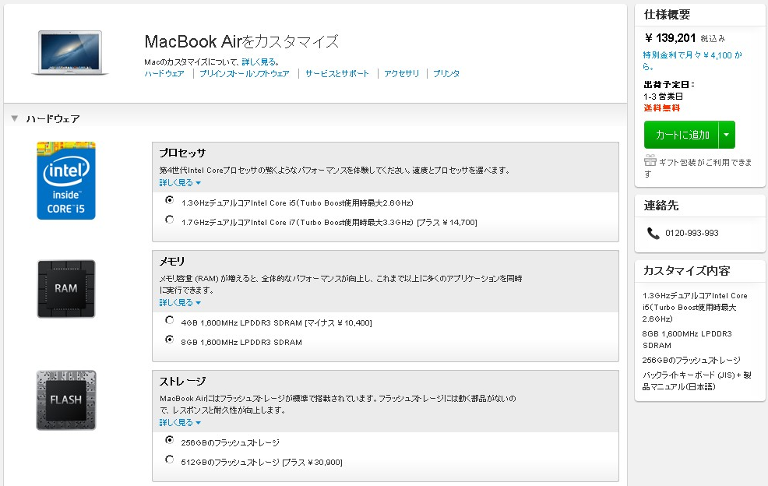
Task: Expand 詳しく見る under the プロセッサ section
Action: (x=180, y=183)
